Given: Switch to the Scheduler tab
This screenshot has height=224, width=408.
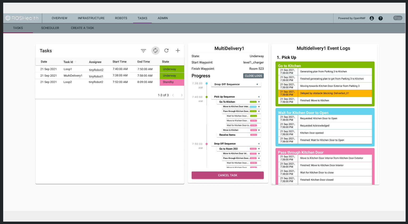Looking at the screenshot, I should 50,28.
